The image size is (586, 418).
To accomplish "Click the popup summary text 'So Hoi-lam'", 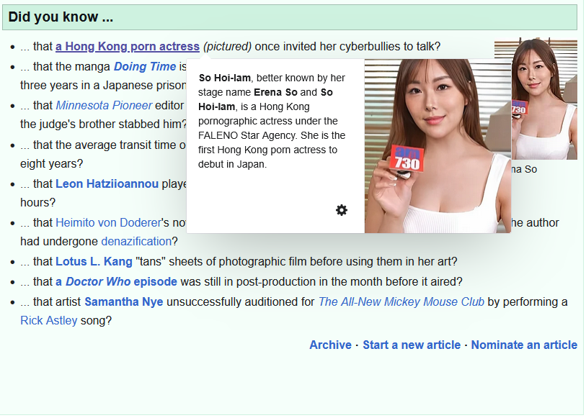I will [x=225, y=78].
